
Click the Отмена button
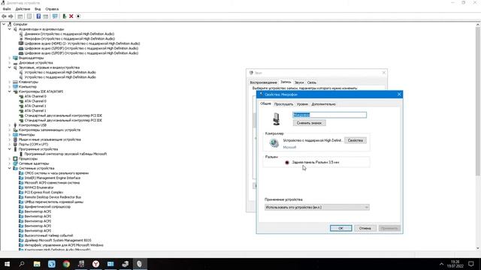click(365, 228)
